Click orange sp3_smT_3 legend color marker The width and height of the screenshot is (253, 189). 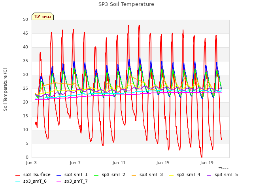coord(134,175)
